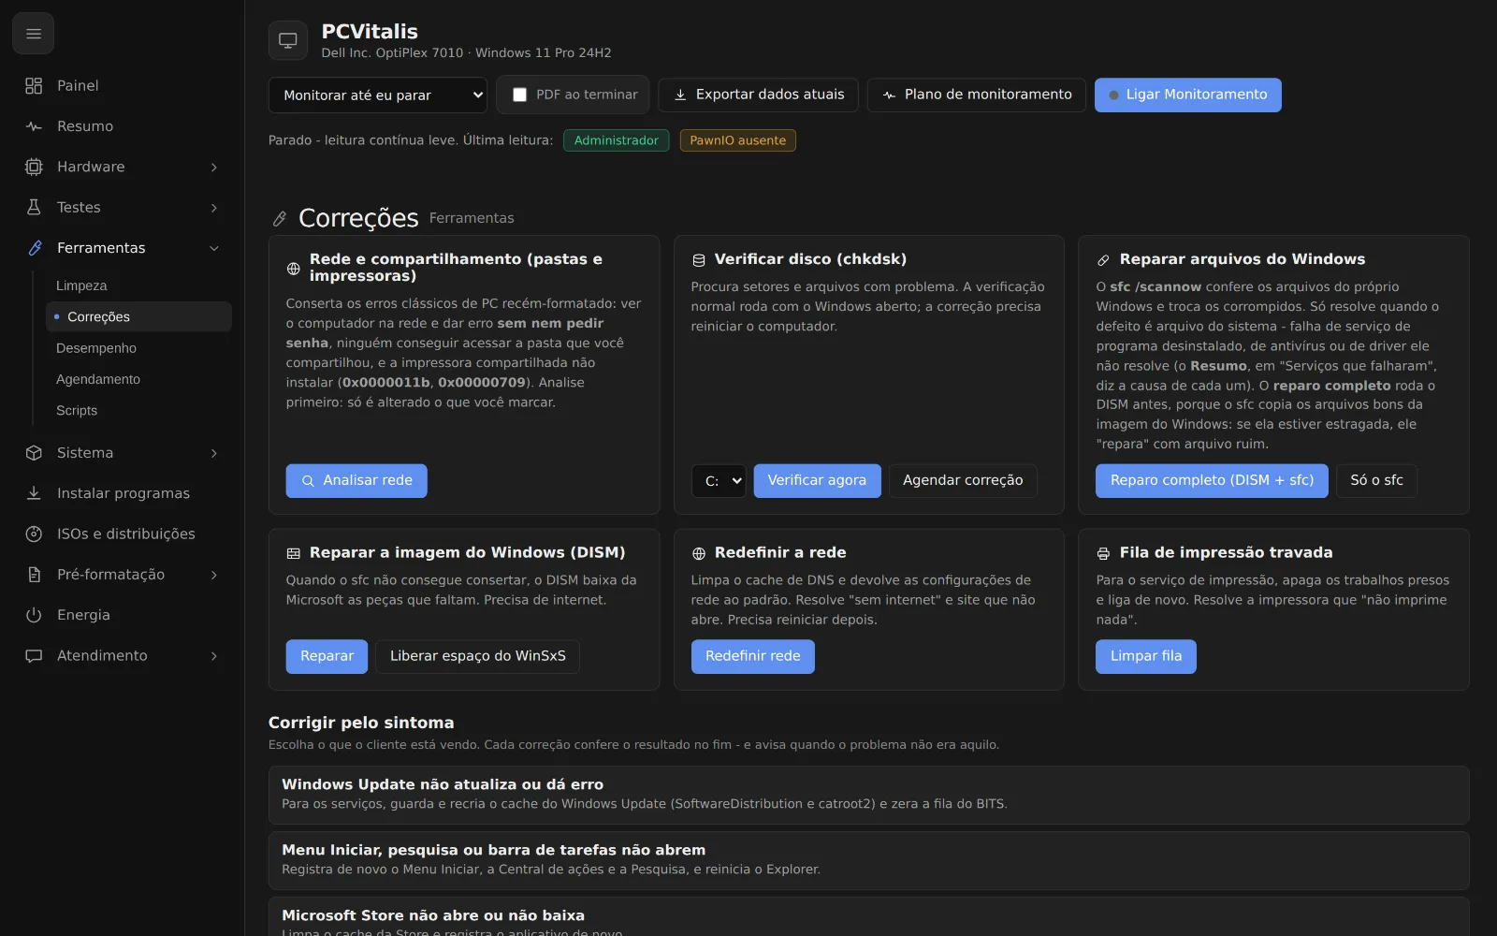
Task: Expand the Testes submenu chevron
Action: click(214, 208)
